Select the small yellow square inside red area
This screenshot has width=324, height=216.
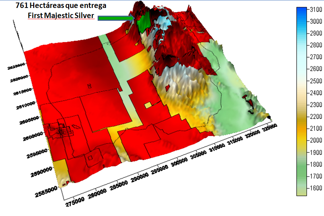point(147,105)
